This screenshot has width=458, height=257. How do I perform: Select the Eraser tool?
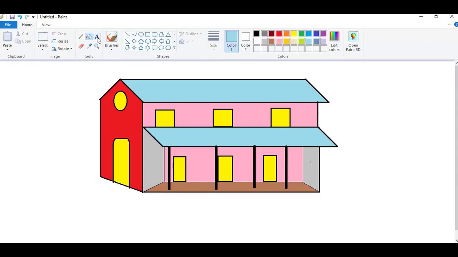81,46
